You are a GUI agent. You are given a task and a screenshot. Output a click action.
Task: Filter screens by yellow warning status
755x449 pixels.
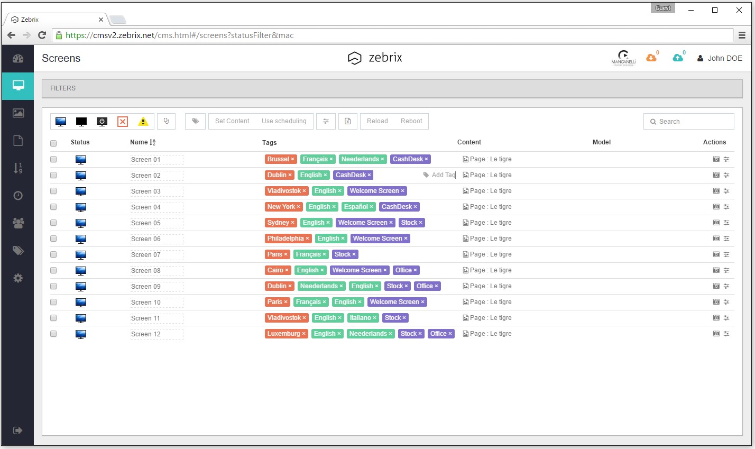143,121
